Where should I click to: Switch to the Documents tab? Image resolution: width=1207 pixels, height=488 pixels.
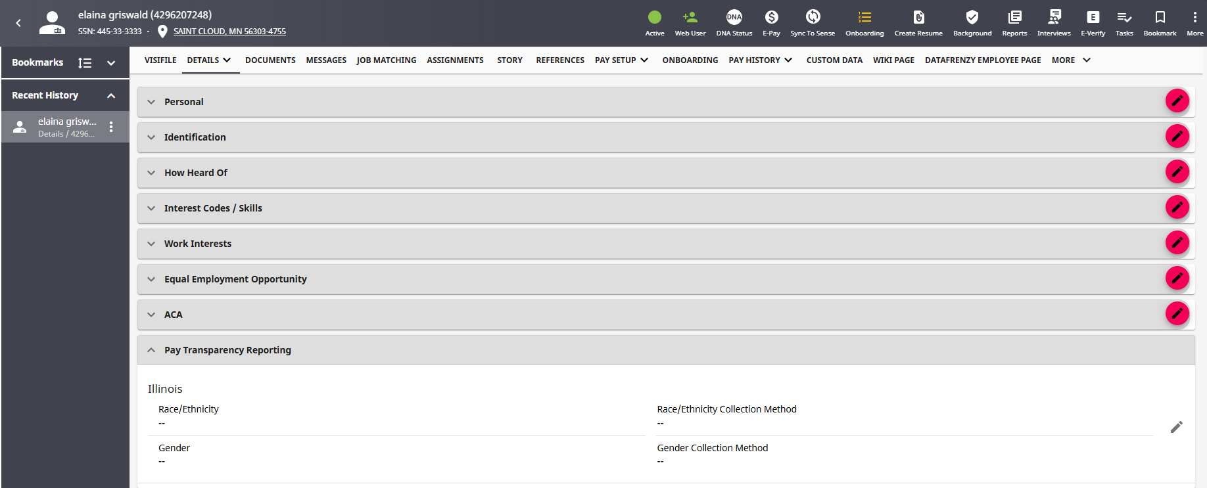pyautogui.click(x=270, y=60)
